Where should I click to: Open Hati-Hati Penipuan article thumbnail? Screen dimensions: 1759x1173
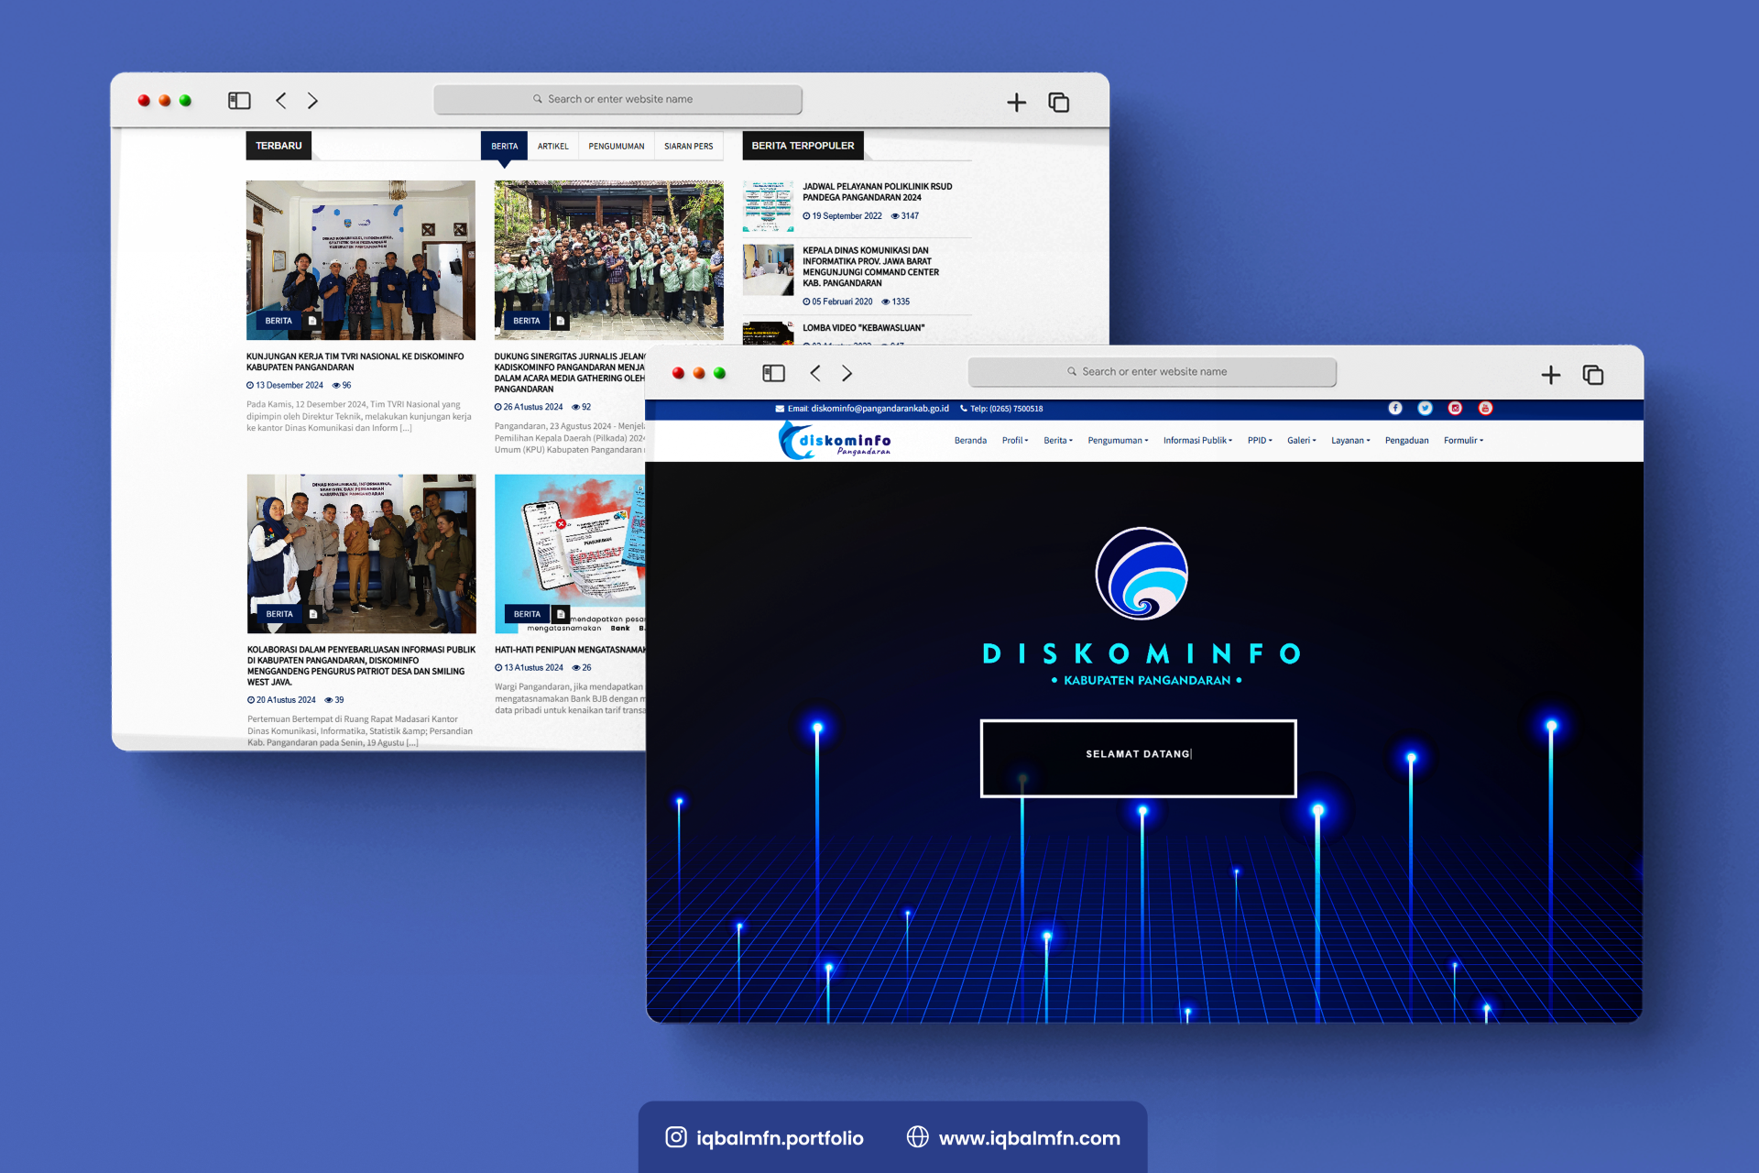click(x=570, y=554)
